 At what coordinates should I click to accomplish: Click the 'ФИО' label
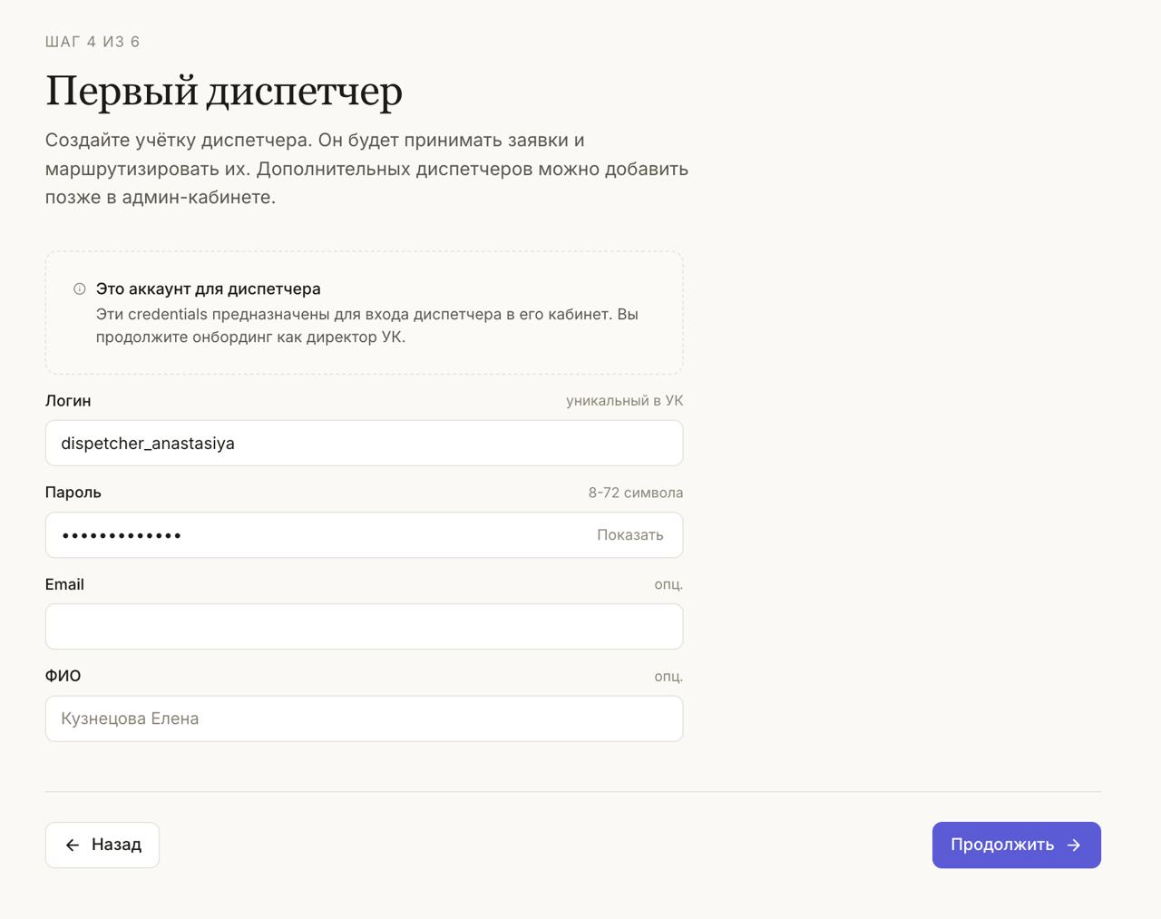(63, 676)
